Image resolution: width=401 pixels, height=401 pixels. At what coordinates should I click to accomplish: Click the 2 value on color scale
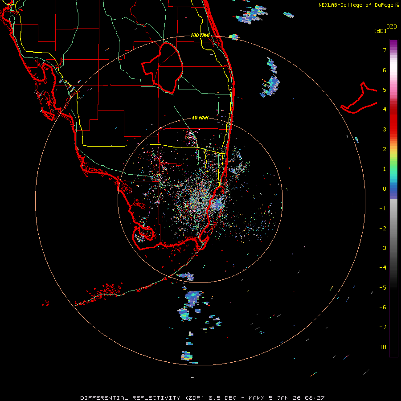point(384,149)
